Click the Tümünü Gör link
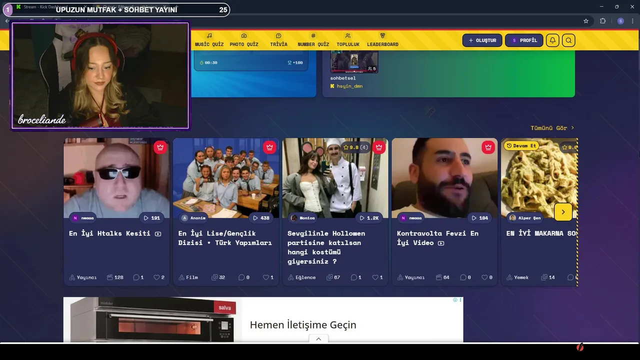 coord(552,128)
